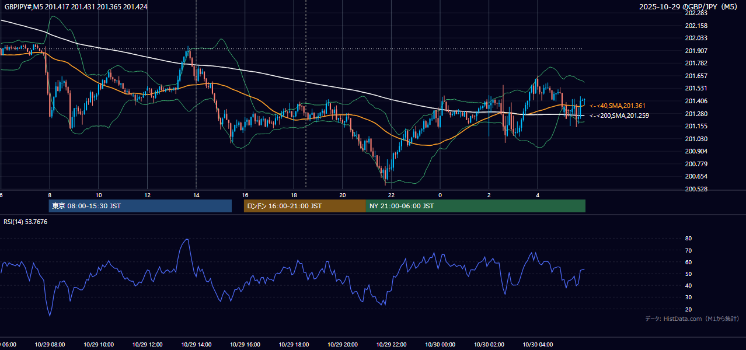This screenshot has height=350, width=746.
Task: Click the 10/30 04:00 time axis label
Action: [538, 345]
